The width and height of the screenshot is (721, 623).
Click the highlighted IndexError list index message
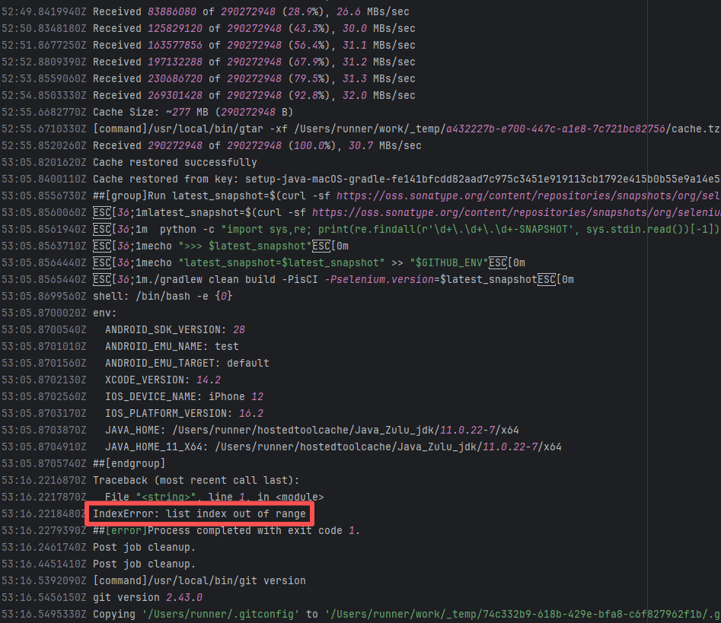point(199,514)
